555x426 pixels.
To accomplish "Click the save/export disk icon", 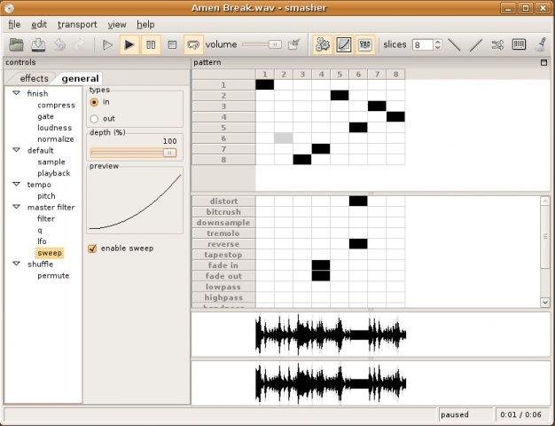I will [x=38, y=44].
